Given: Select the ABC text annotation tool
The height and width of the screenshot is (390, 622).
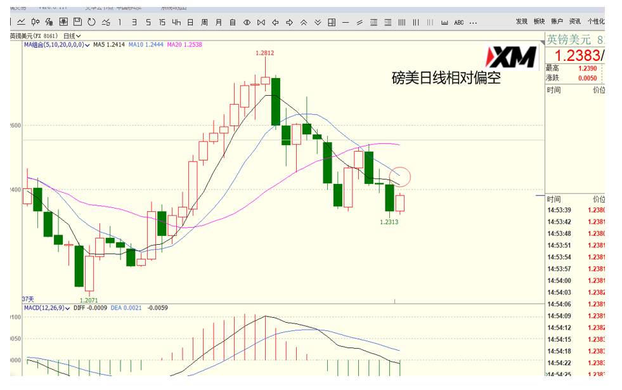Looking at the screenshot, I should (x=459, y=23).
